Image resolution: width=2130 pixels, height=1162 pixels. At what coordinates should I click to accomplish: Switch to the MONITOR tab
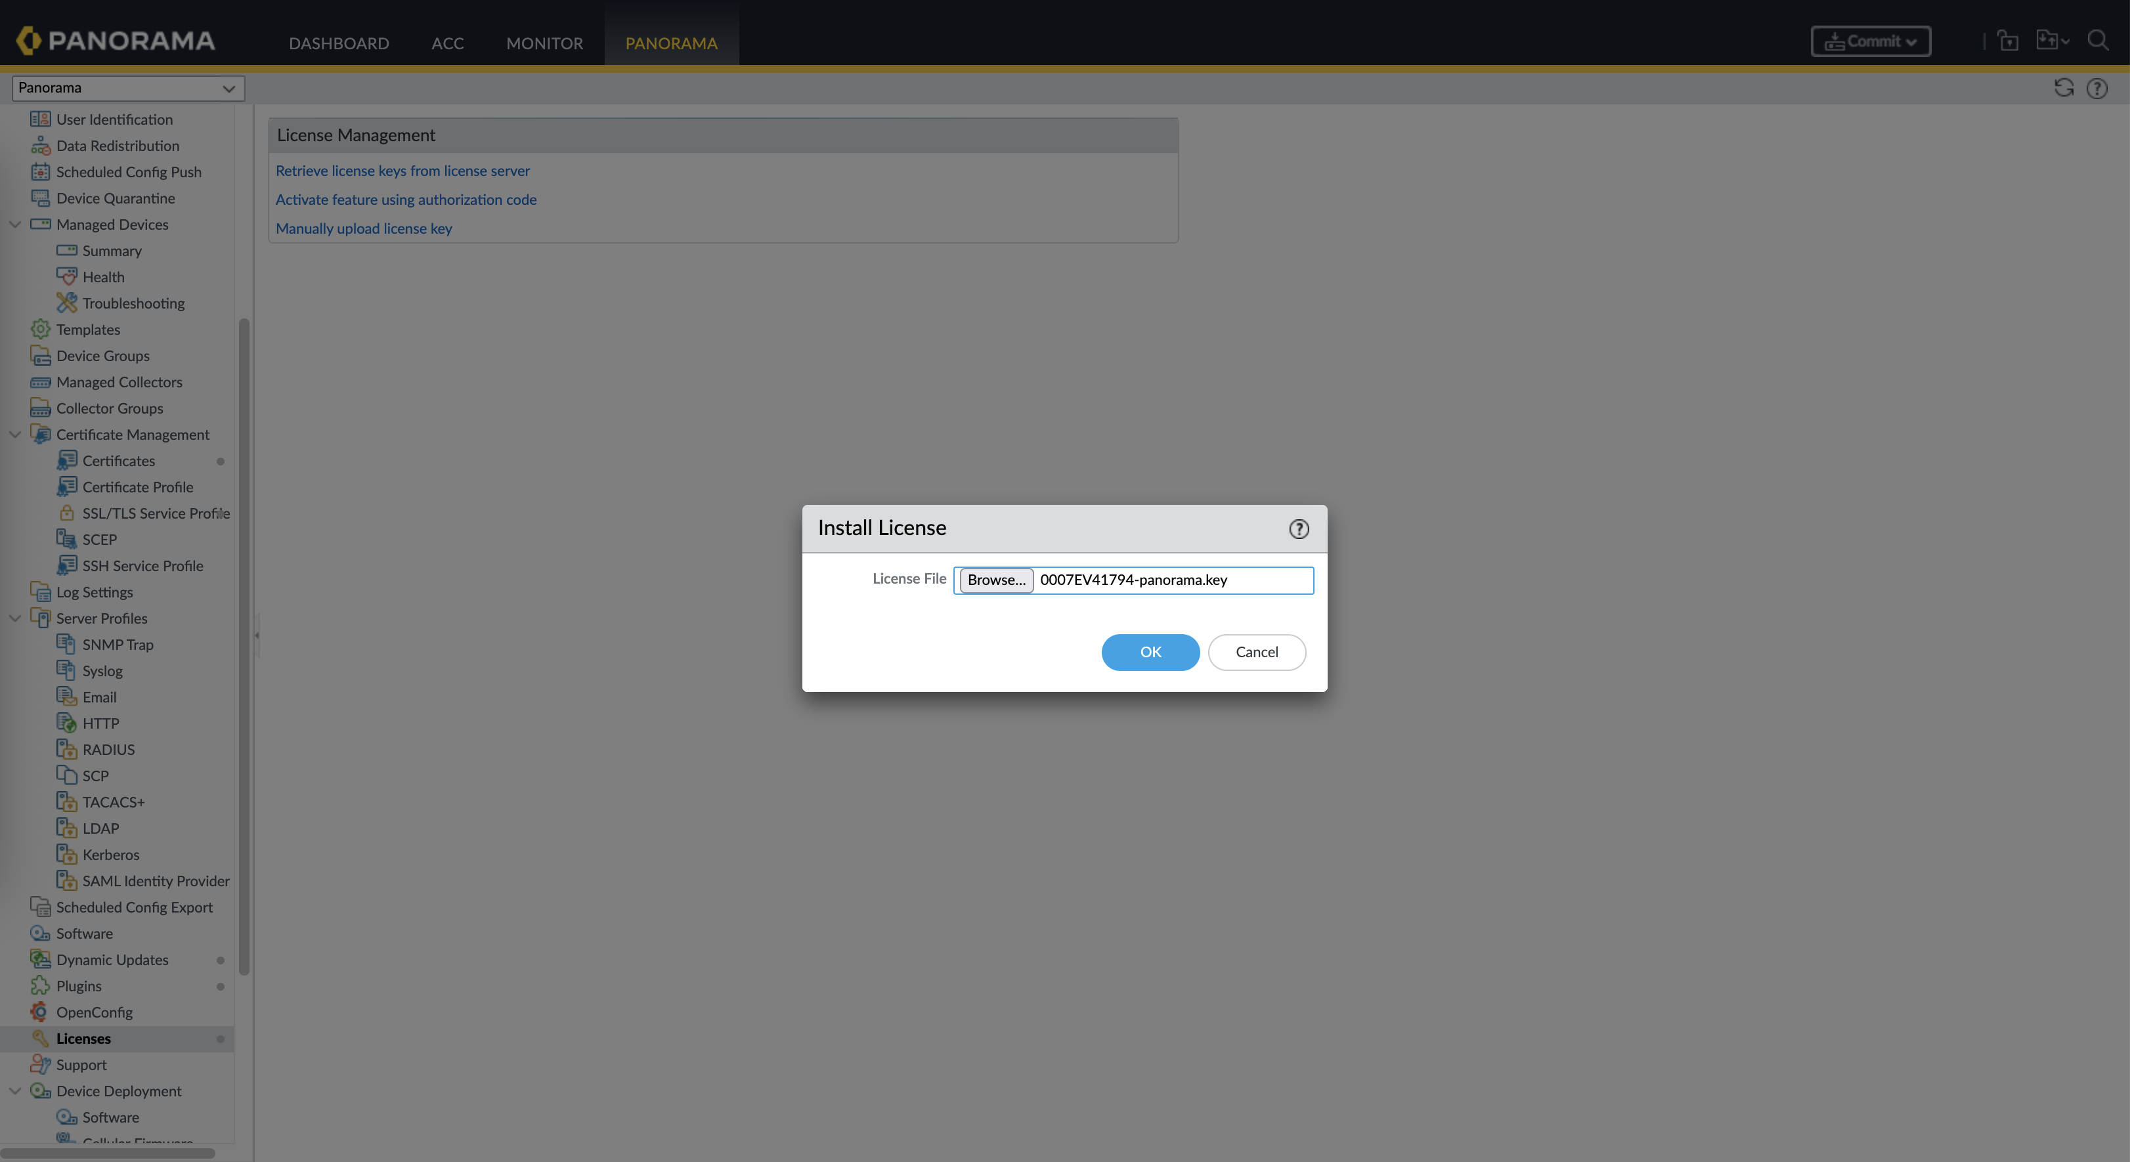[544, 43]
